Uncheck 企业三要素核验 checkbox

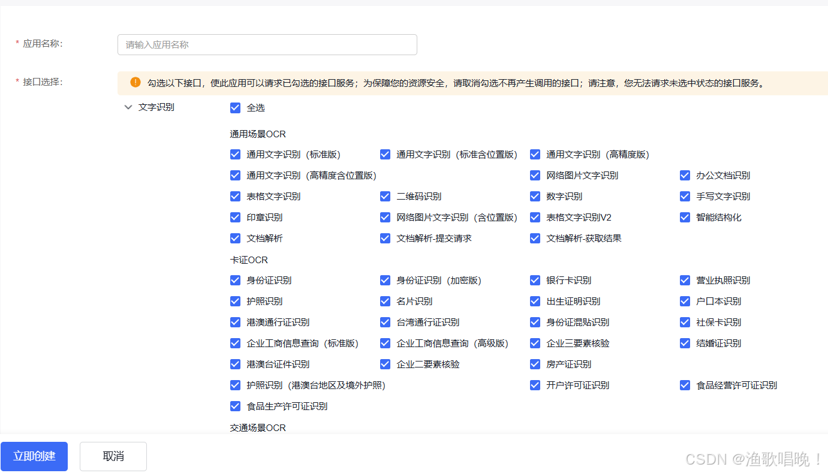tap(535, 343)
